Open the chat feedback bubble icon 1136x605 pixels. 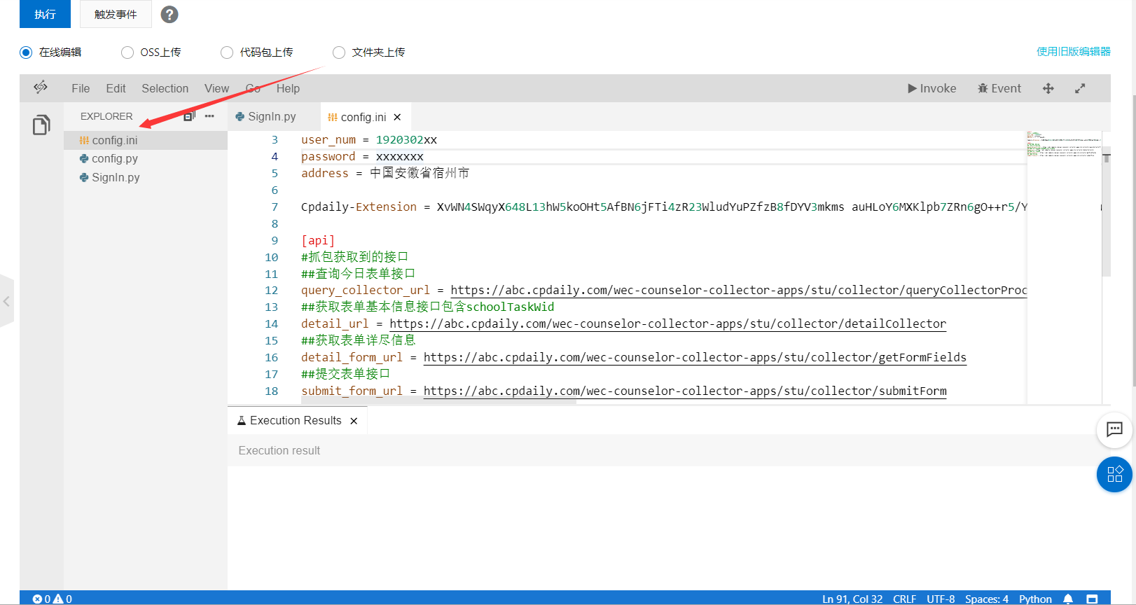pyautogui.click(x=1114, y=429)
